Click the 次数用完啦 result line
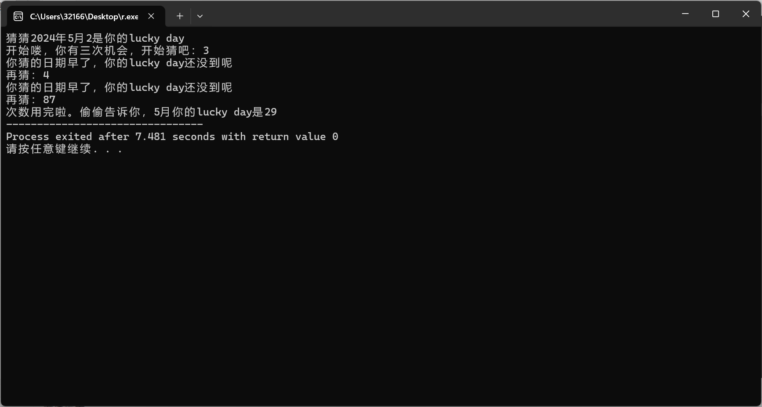The image size is (762, 407). click(x=142, y=112)
